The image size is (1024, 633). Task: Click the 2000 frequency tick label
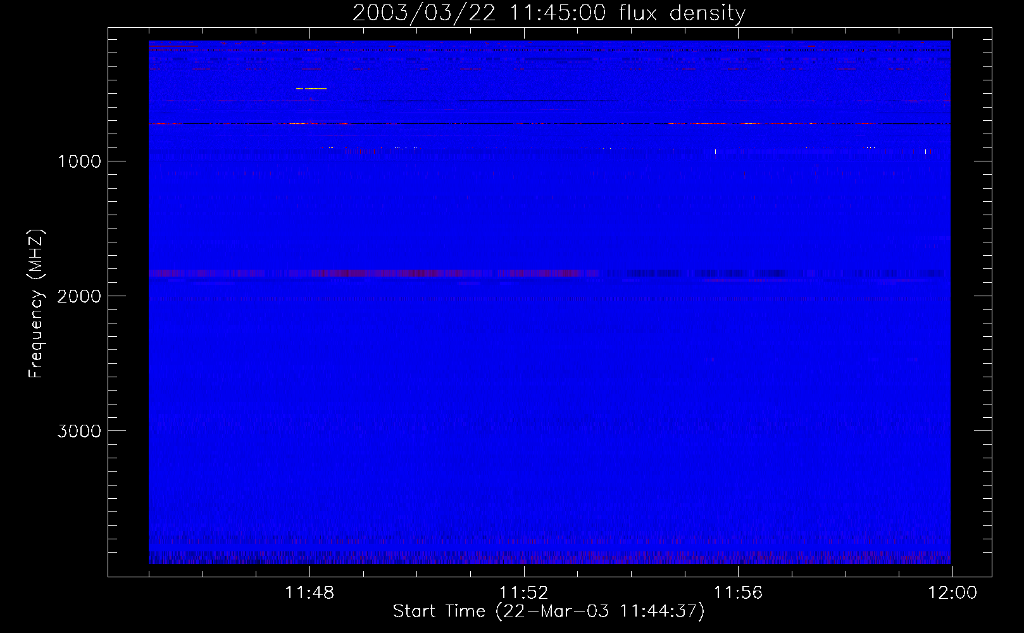[x=79, y=296]
